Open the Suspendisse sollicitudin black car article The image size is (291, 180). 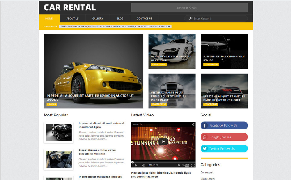pos(224,51)
